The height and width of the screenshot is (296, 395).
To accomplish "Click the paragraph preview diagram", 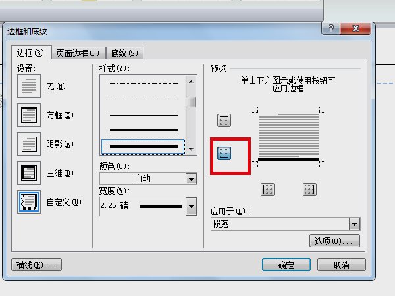I will tap(289, 137).
